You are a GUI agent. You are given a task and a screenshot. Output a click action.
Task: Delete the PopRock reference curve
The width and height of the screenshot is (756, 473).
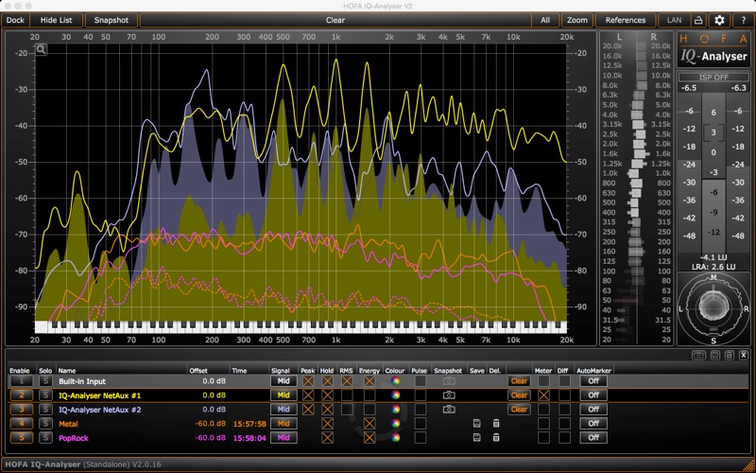click(x=495, y=438)
